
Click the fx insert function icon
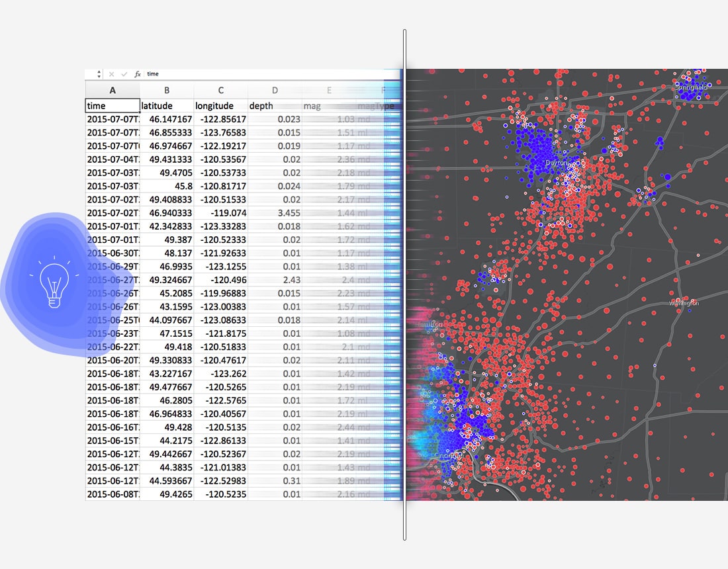click(x=138, y=74)
